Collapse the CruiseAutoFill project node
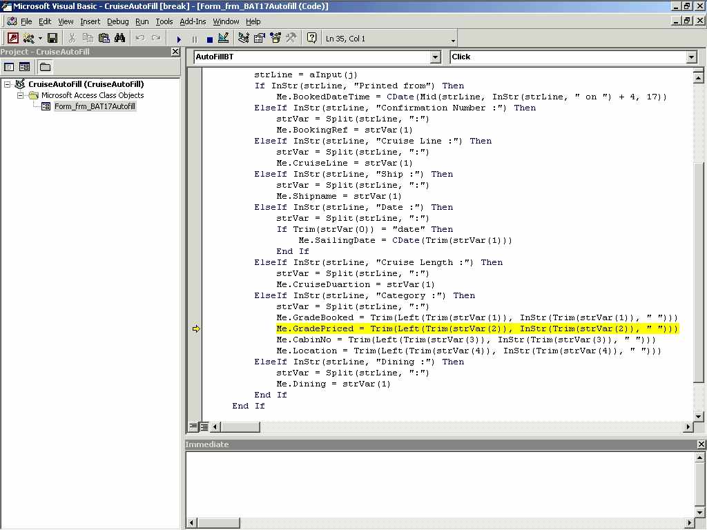 [x=7, y=84]
